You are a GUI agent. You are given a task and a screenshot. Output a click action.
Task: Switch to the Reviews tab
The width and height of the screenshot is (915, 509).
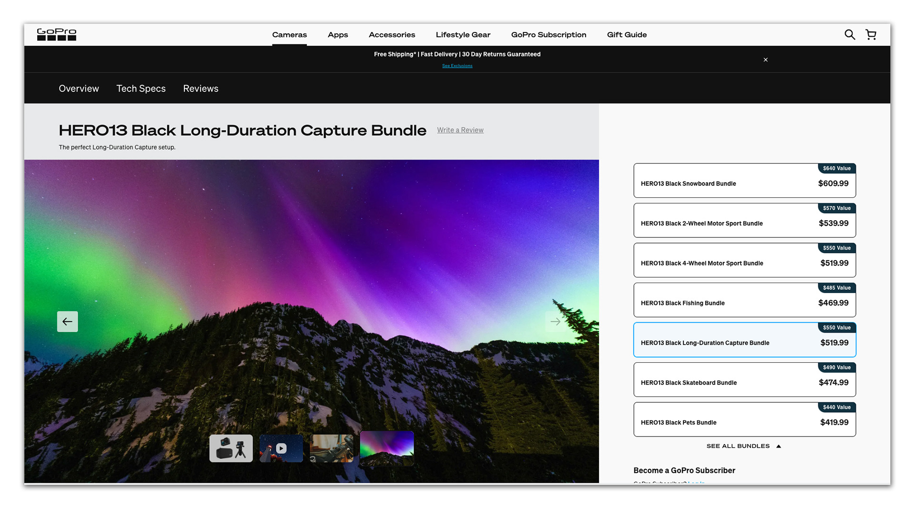[201, 89]
